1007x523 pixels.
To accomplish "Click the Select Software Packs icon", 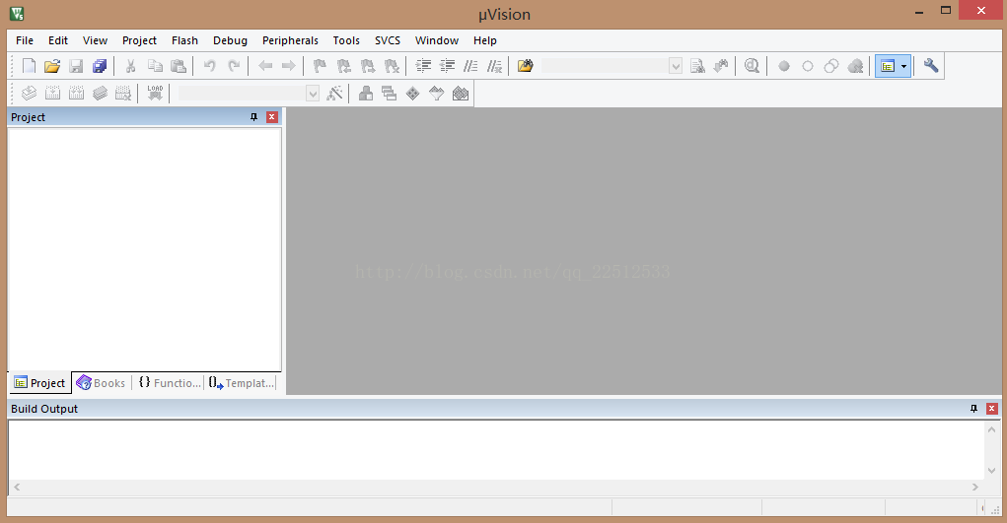I will click(437, 94).
